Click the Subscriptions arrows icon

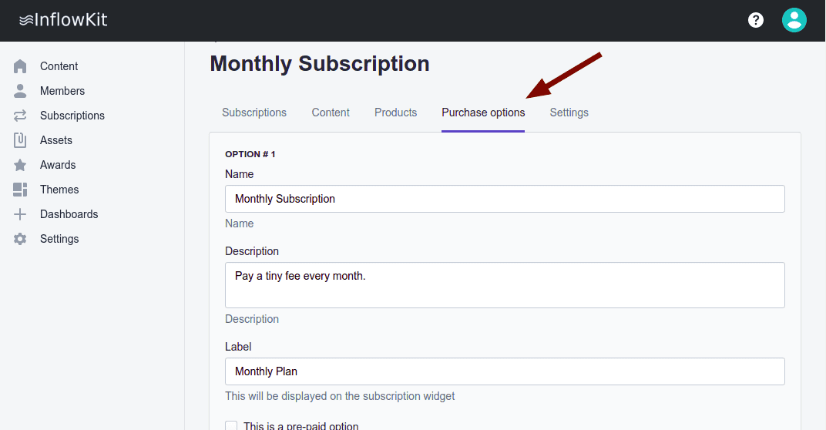click(21, 116)
